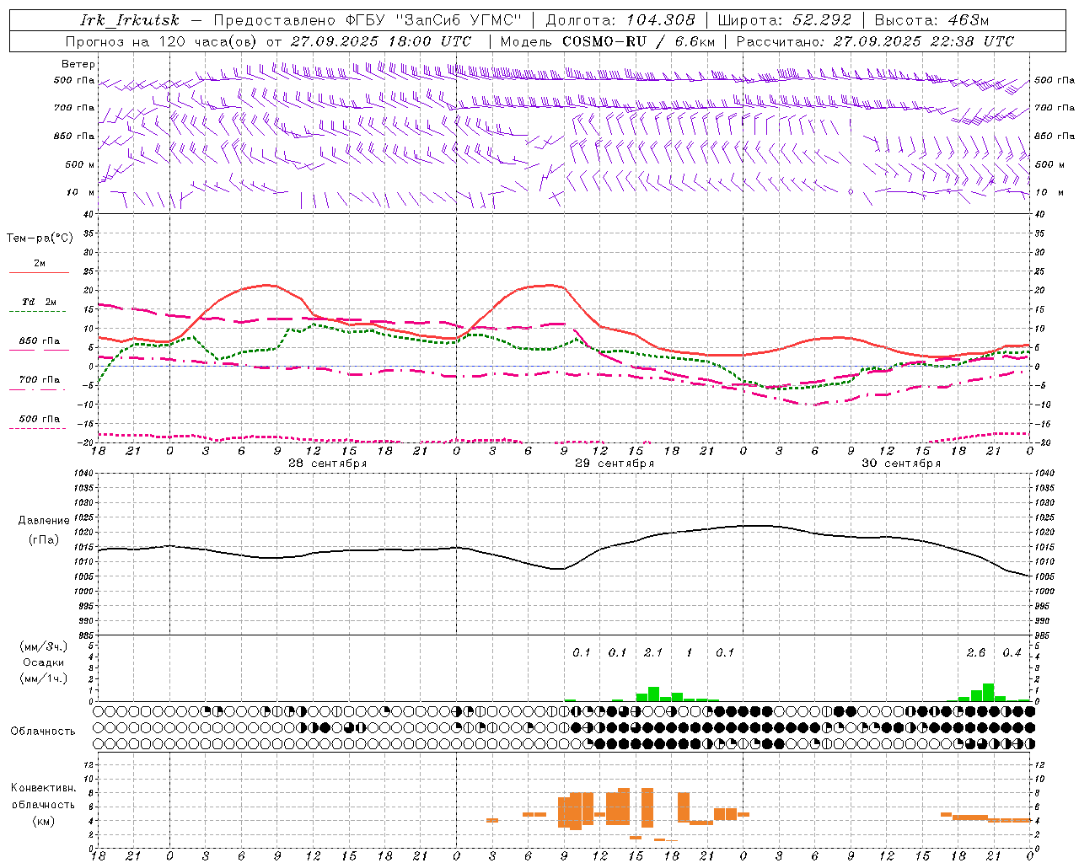Click the 0.4 precipitation amount value
Screen dimensions: 1079x863
click(1012, 652)
